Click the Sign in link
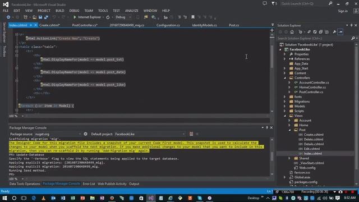Screen dimensions: 359x202 click(x=343, y=11)
